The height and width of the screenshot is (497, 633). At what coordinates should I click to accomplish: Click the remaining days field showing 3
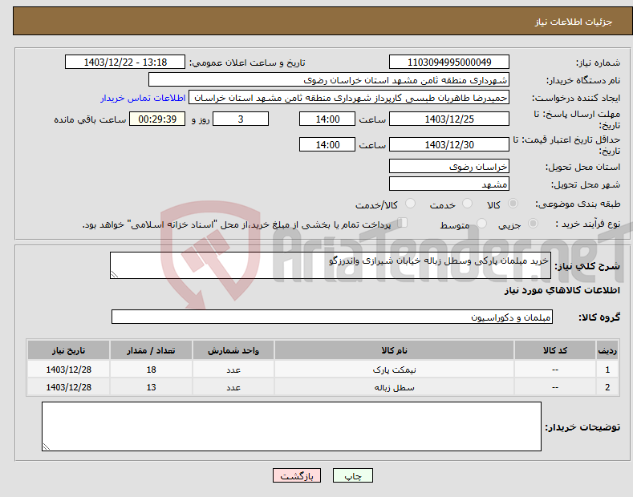(x=241, y=119)
